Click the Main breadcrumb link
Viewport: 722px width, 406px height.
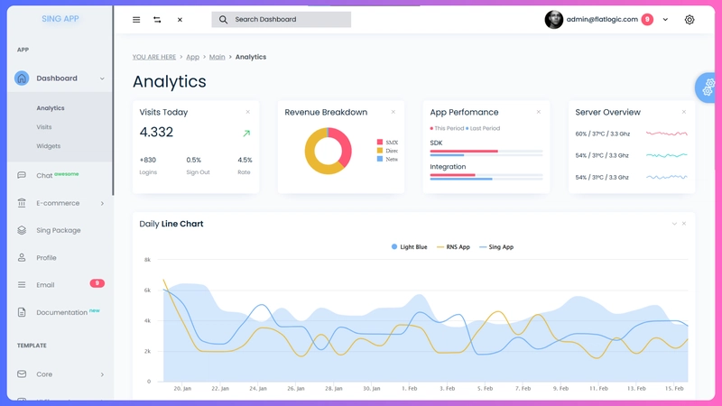217,57
